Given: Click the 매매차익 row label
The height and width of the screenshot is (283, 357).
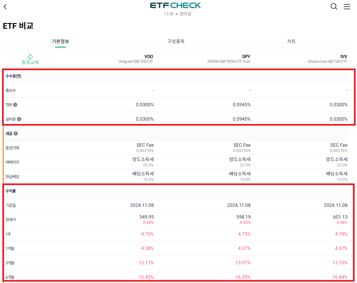Looking at the screenshot, I should pos(12,162).
